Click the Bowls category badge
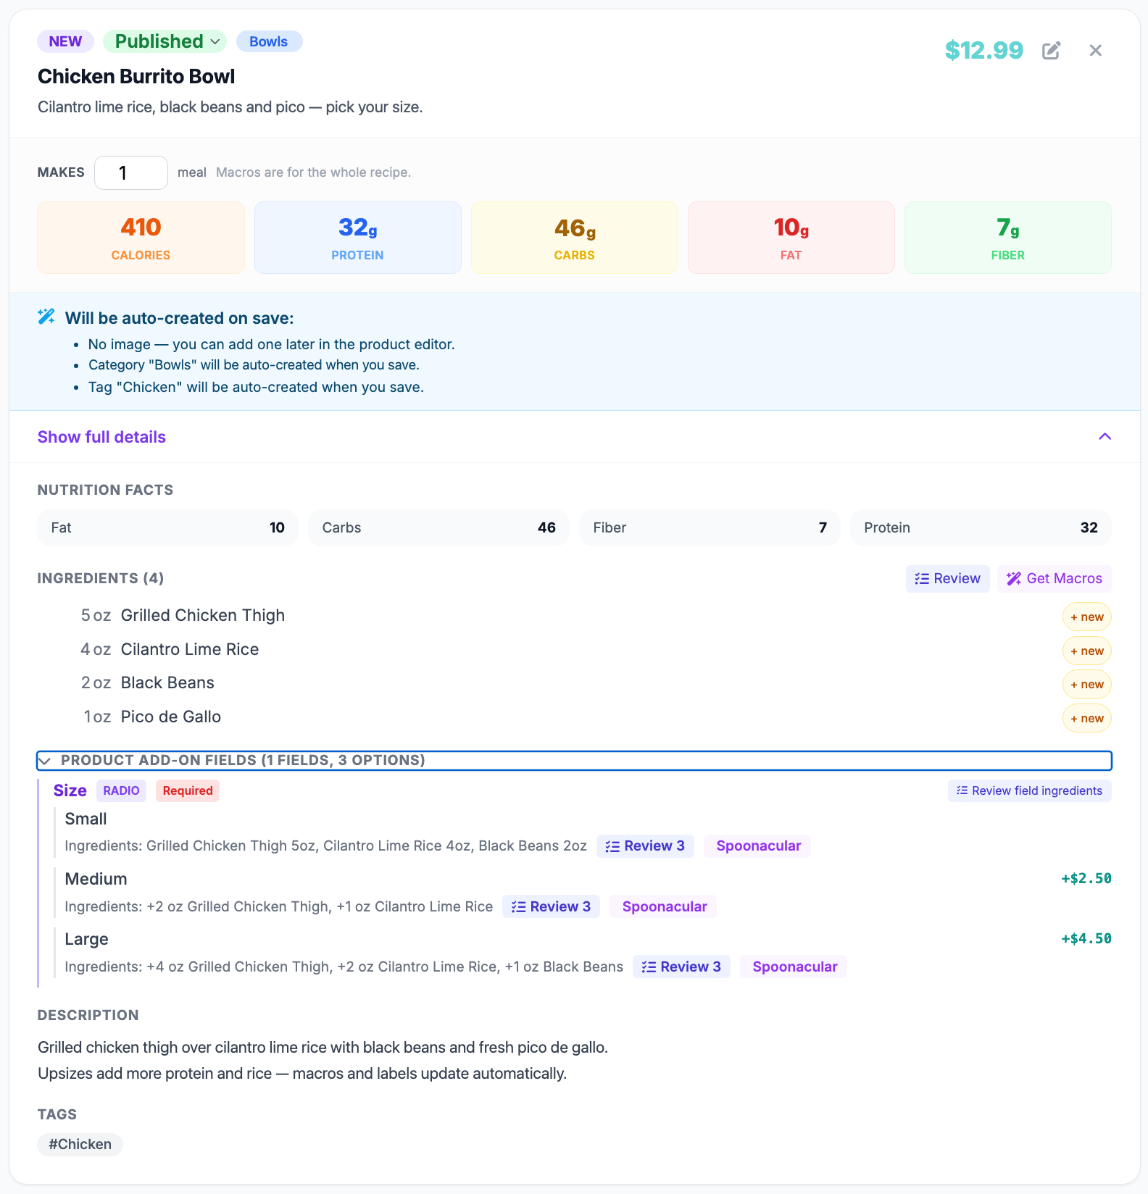The height and width of the screenshot is (1194, 1148). (269, 41)
